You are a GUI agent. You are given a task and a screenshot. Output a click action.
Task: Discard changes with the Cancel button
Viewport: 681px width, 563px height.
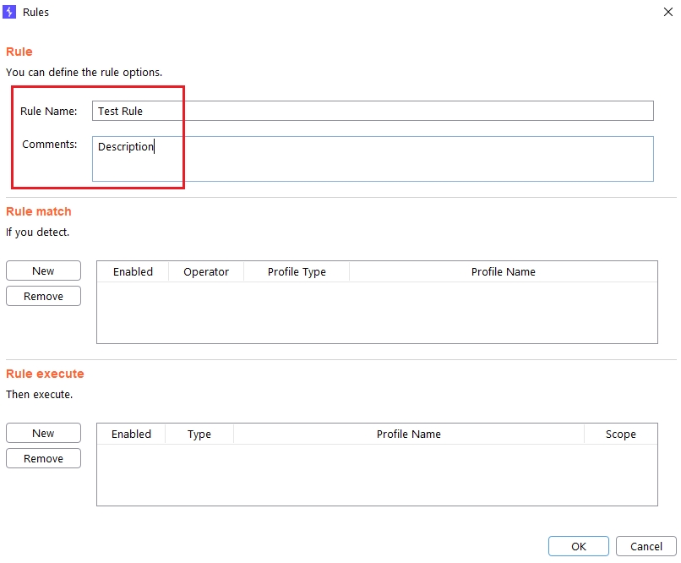tap(646, 546)
